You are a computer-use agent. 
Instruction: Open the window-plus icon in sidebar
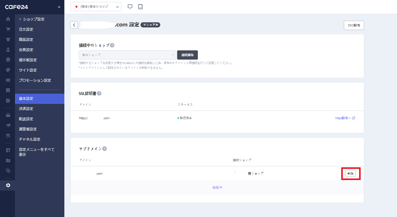(x=8, y=135)
